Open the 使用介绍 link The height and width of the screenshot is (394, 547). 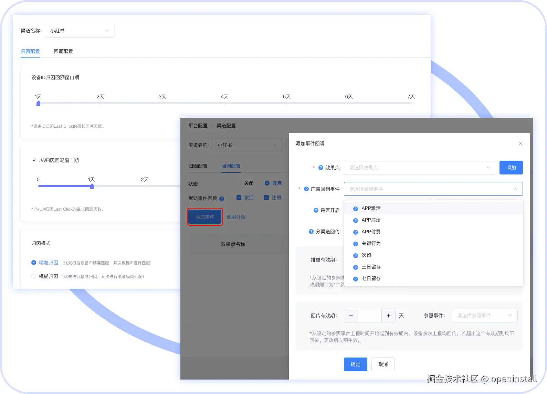coord(236,217)
